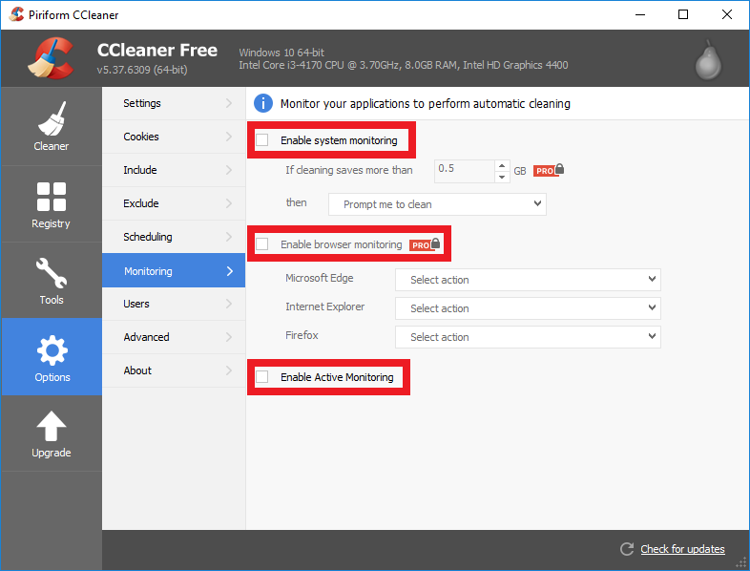Open the Tools wrench icon section
The height and width of the screenshot is (571, 750).
pyautogui.click(x=51, y=281)
